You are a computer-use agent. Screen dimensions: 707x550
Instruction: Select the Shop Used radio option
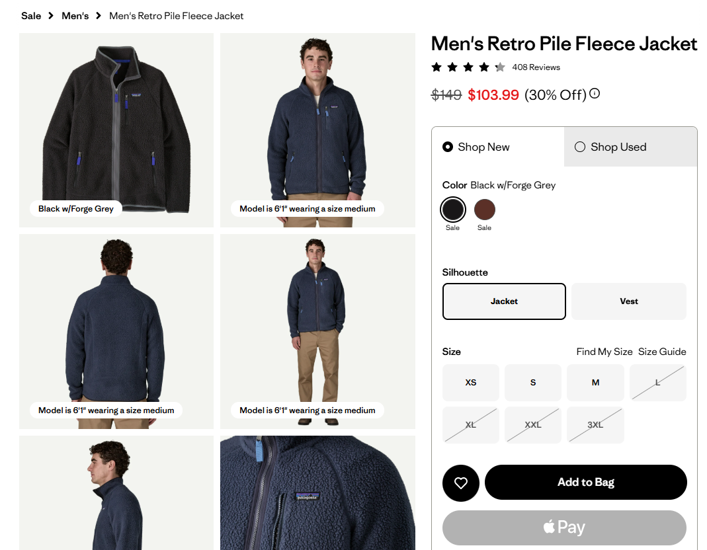(580, 147)
